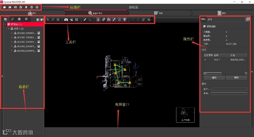This screenshot has width=254, height=137.
Task: Click the export arrow toolbar icon
Action: (x=138, y=20)
